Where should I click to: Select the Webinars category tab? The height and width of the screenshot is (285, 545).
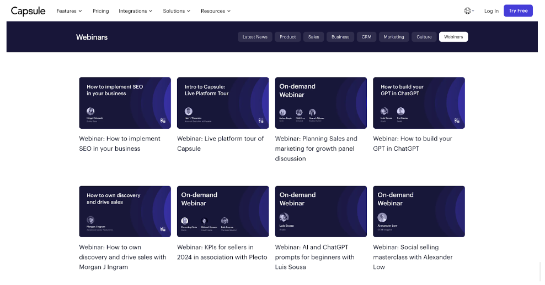pyautogui.click(x=453, y=37)
